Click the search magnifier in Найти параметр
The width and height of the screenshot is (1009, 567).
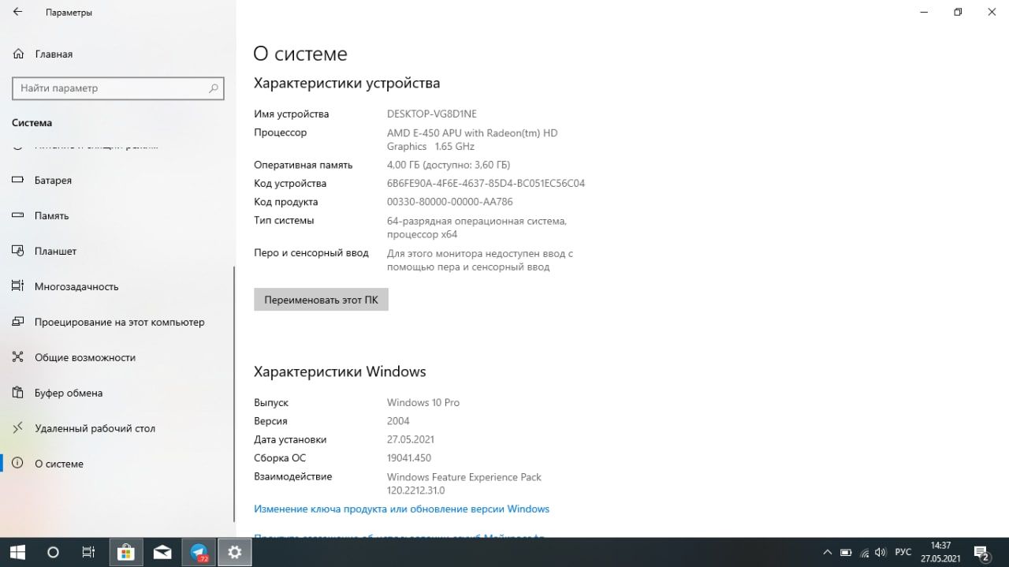214,88
